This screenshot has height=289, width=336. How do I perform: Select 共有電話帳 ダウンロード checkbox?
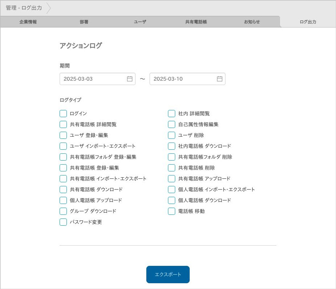(x=63, y=190)
